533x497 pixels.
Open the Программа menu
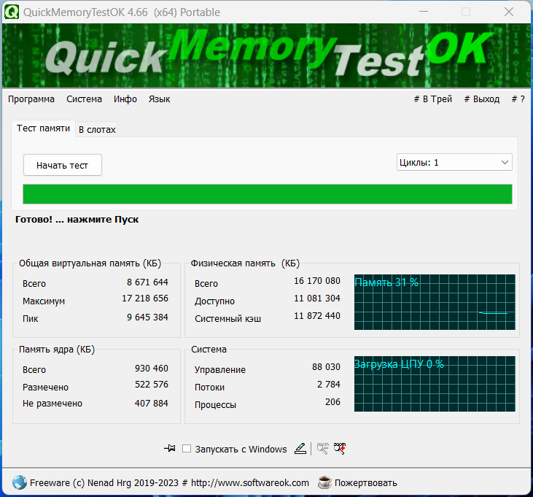(31, 99)
